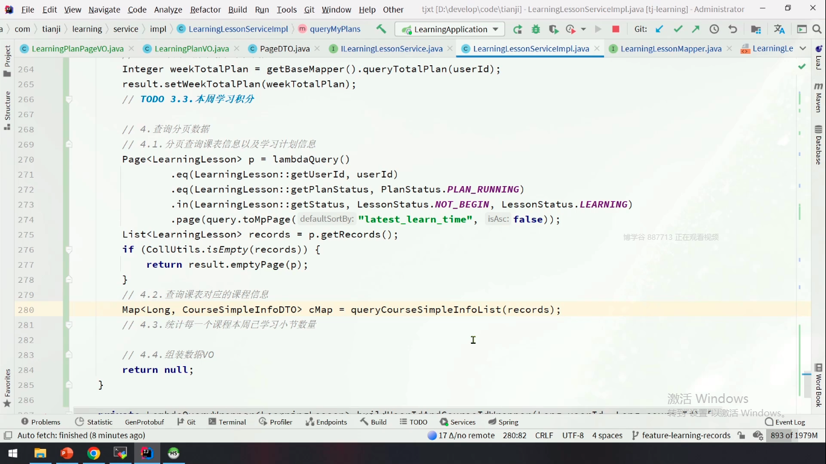The image size is (826, 464).
Task: Click the 280:82 line column indicator
Action: [515, 435]
